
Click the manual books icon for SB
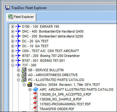24,70
